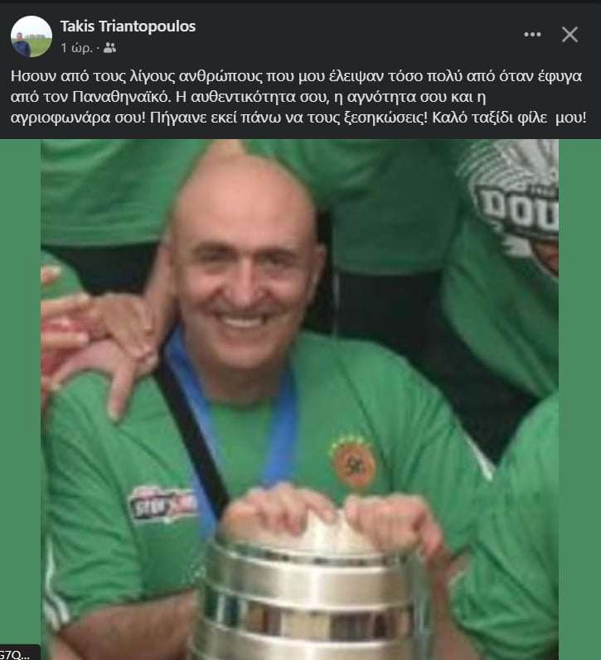601x660 pixels.
Task: Click the friends audience icon beside timestamp
Action: click(x=109, y=47)
